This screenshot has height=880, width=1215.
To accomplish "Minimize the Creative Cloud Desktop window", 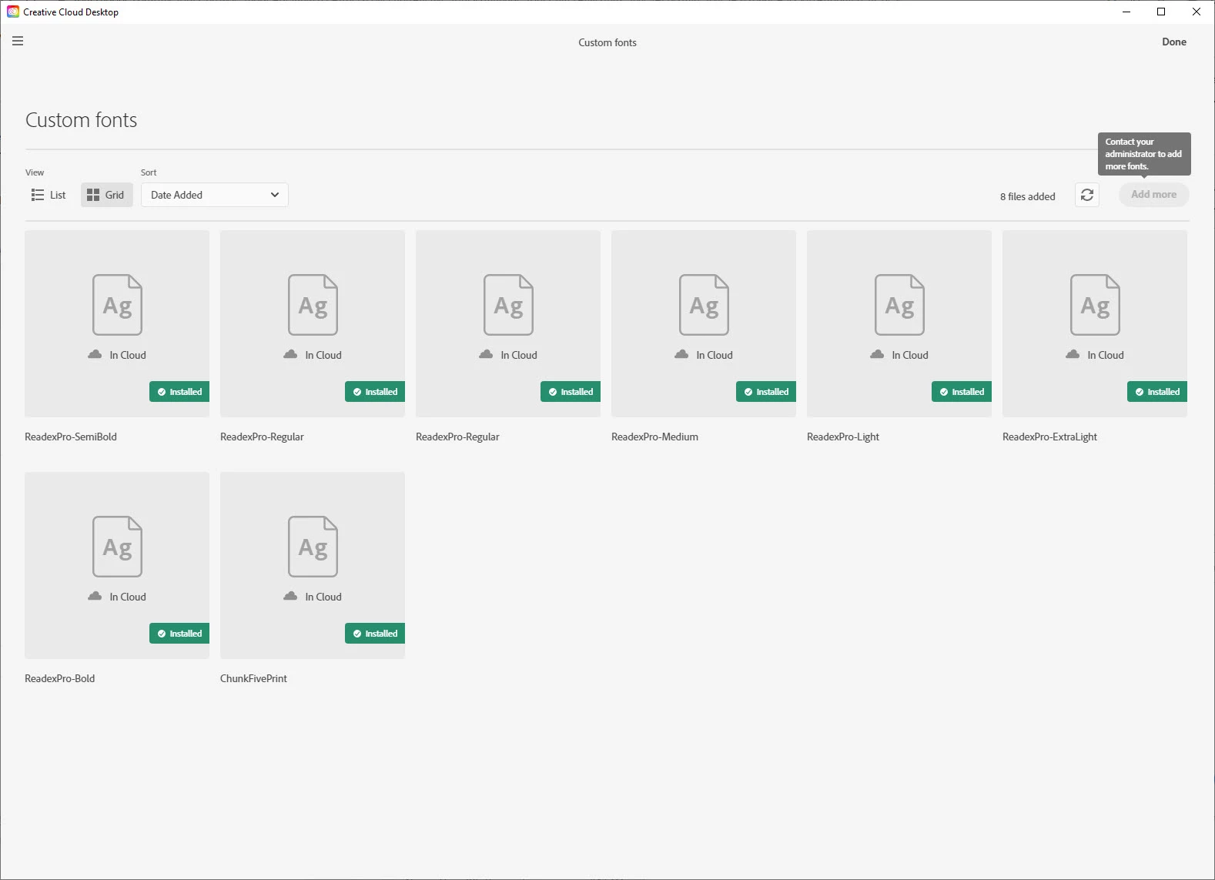I will click(1126, 12).
